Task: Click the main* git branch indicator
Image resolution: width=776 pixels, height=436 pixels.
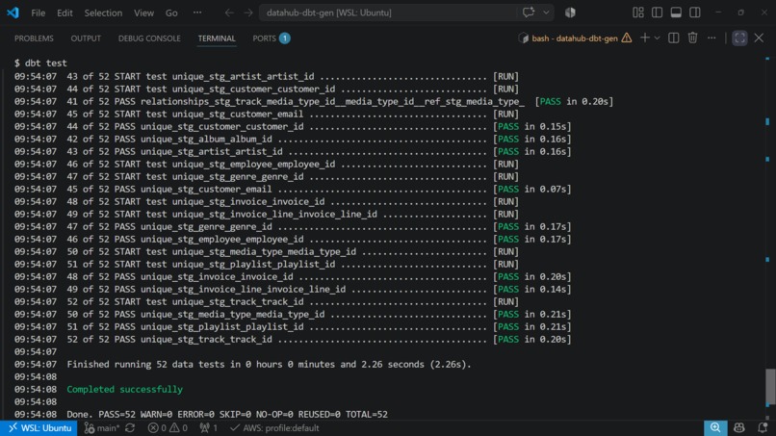Action: [x=102, y=428]
